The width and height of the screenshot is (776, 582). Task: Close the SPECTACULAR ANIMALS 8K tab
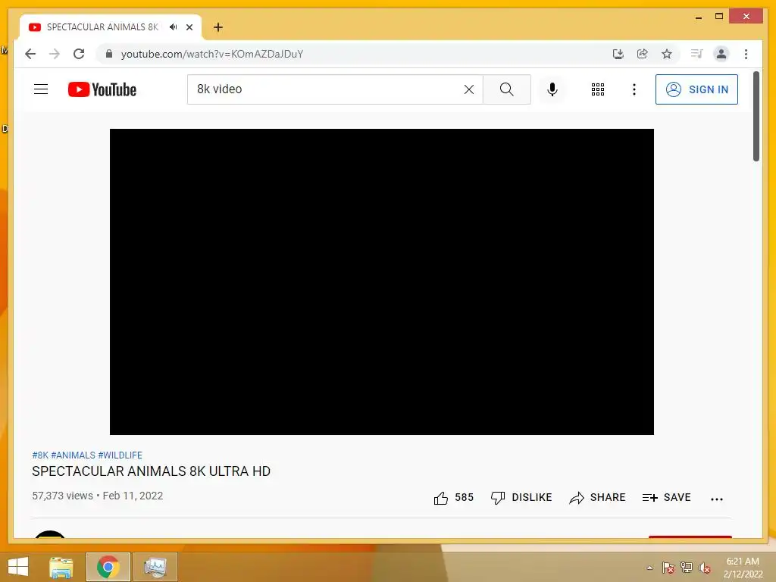(x=189, y=27)
